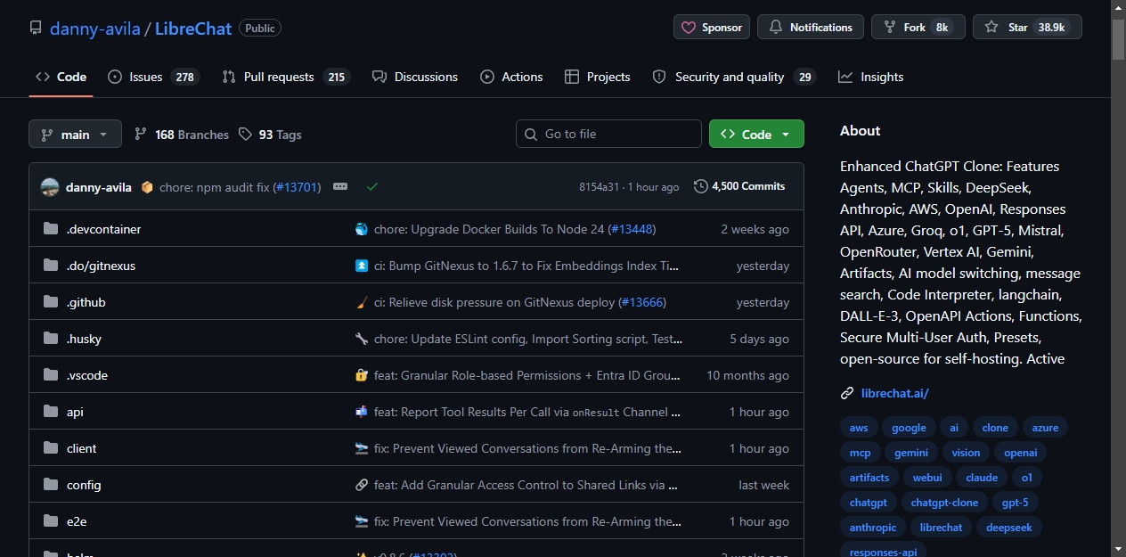The image size is (1126, 557).
Task: Open the Discussions tab
Action: point(415,77)
